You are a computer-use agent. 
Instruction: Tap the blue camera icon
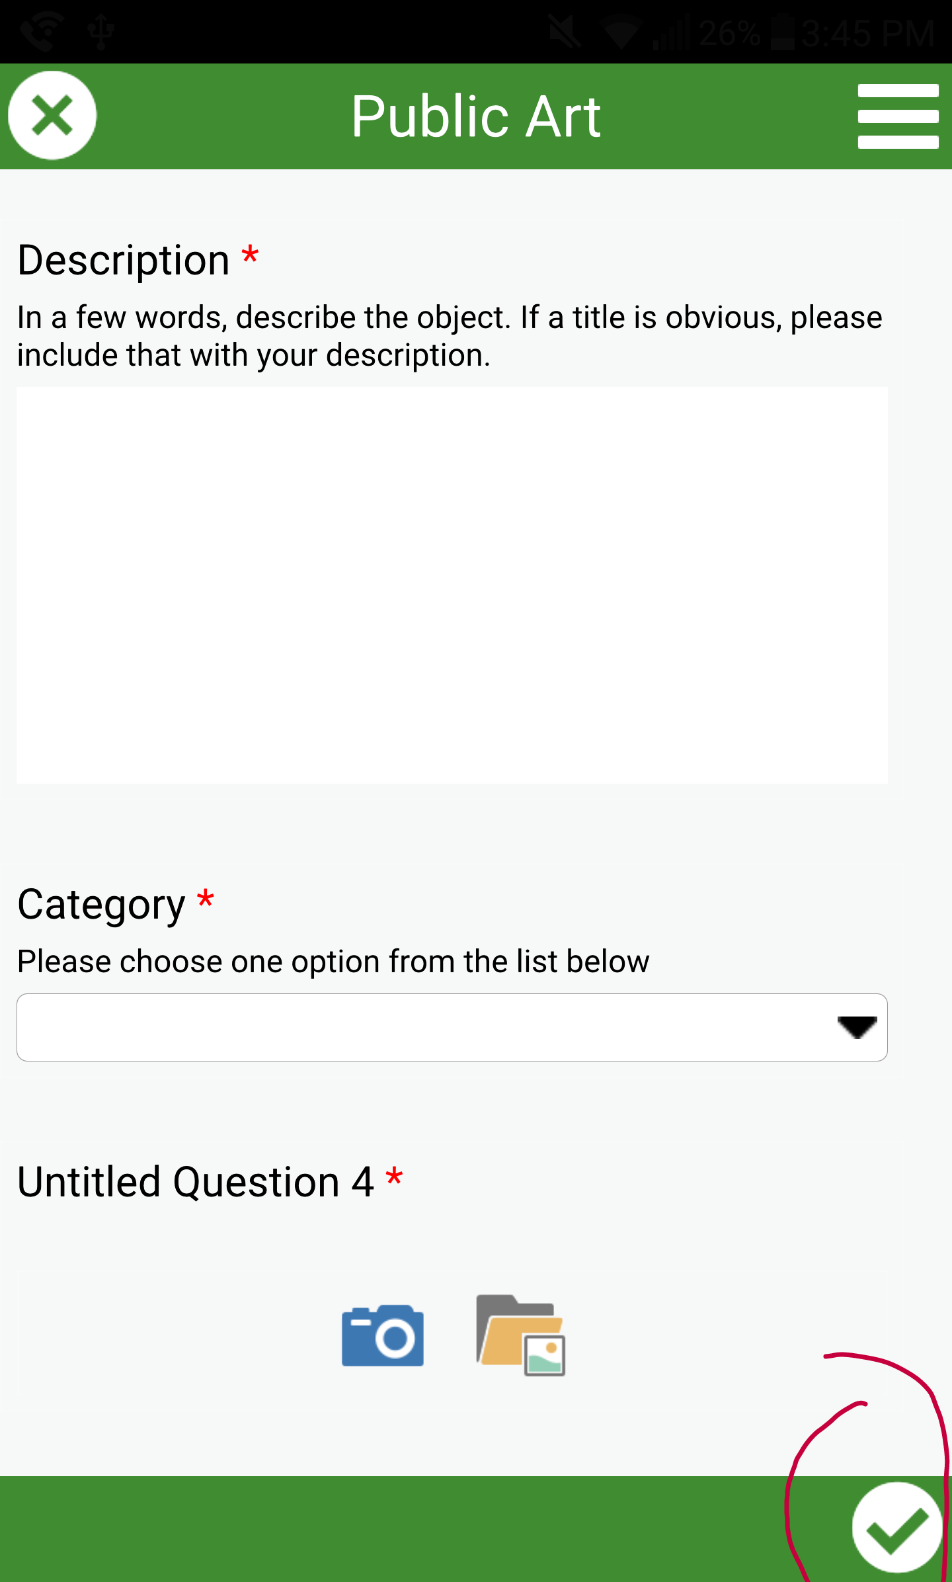coord(382,1335)
